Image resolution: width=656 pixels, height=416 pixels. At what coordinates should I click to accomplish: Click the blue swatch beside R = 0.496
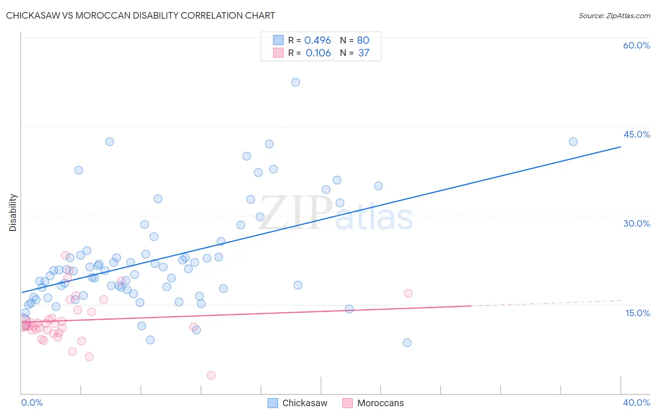tap(278, 40)
